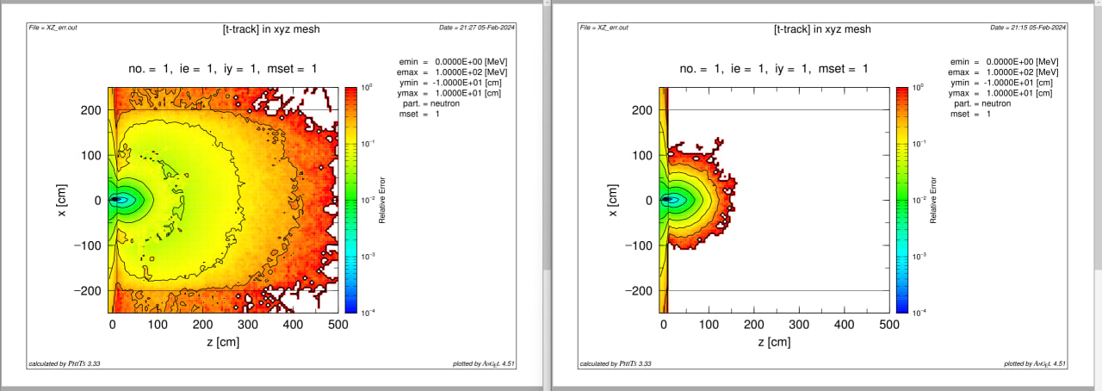This screenshot has width=1102, height=391.
Task: Click the '500' z-axis tick label in the 21:15 plot
Action: click(x=889, y=324)
